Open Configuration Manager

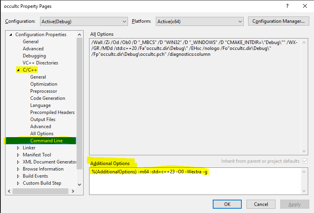click(278, 21)
